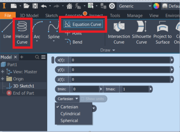Click the Redo arrow icon
This screenshot has height=132, width=180.
(56, 6)
